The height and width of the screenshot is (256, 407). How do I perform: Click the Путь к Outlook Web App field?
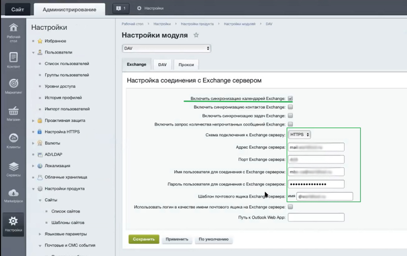[316, 217]
